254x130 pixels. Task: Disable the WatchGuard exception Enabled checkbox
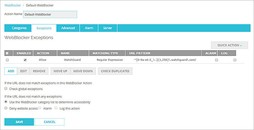pos(25,60)
